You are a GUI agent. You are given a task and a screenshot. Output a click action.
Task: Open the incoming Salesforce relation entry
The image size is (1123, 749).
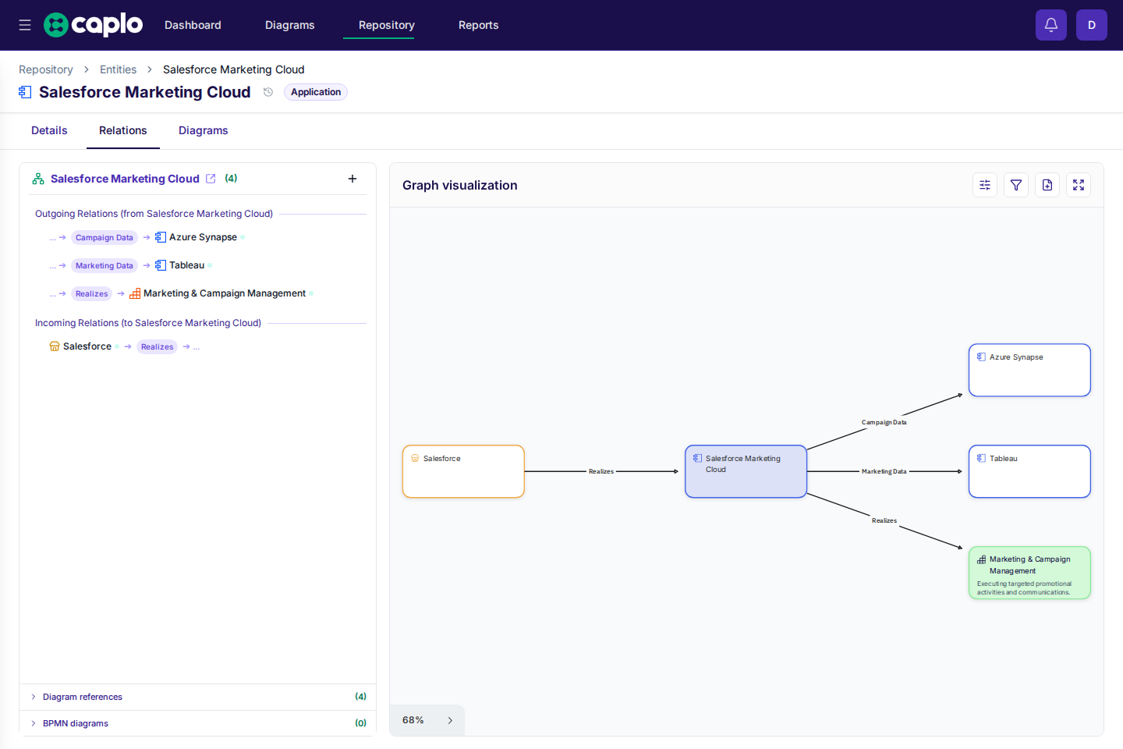point(87,346)
